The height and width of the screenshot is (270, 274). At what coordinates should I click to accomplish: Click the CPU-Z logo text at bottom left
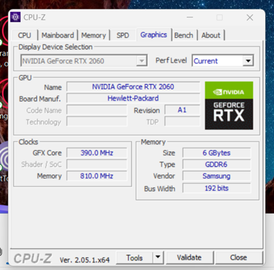(x=33, y=259)
